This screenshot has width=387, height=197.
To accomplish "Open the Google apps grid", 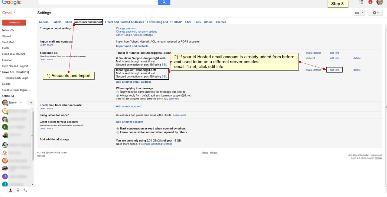I will (361, 2).
